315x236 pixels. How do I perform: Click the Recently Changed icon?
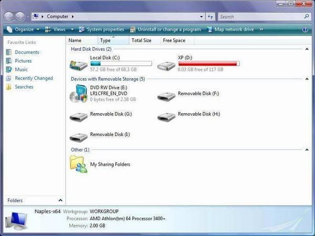[8, 78]
